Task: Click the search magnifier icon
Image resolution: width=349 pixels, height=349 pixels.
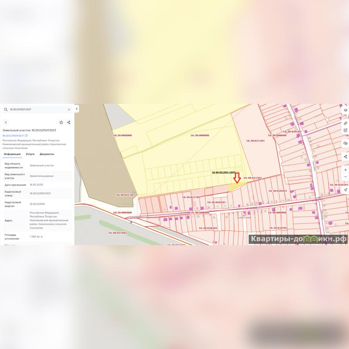Action: (x=6, y=109)
